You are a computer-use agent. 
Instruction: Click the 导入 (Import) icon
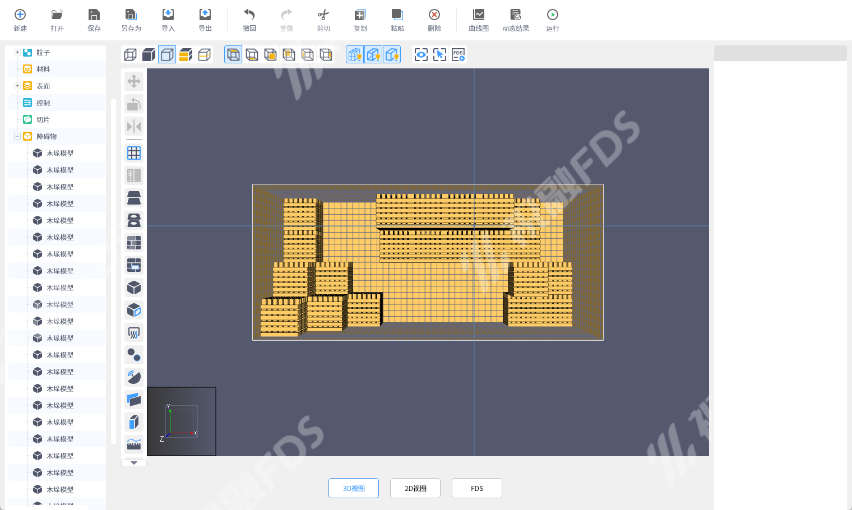168,15
